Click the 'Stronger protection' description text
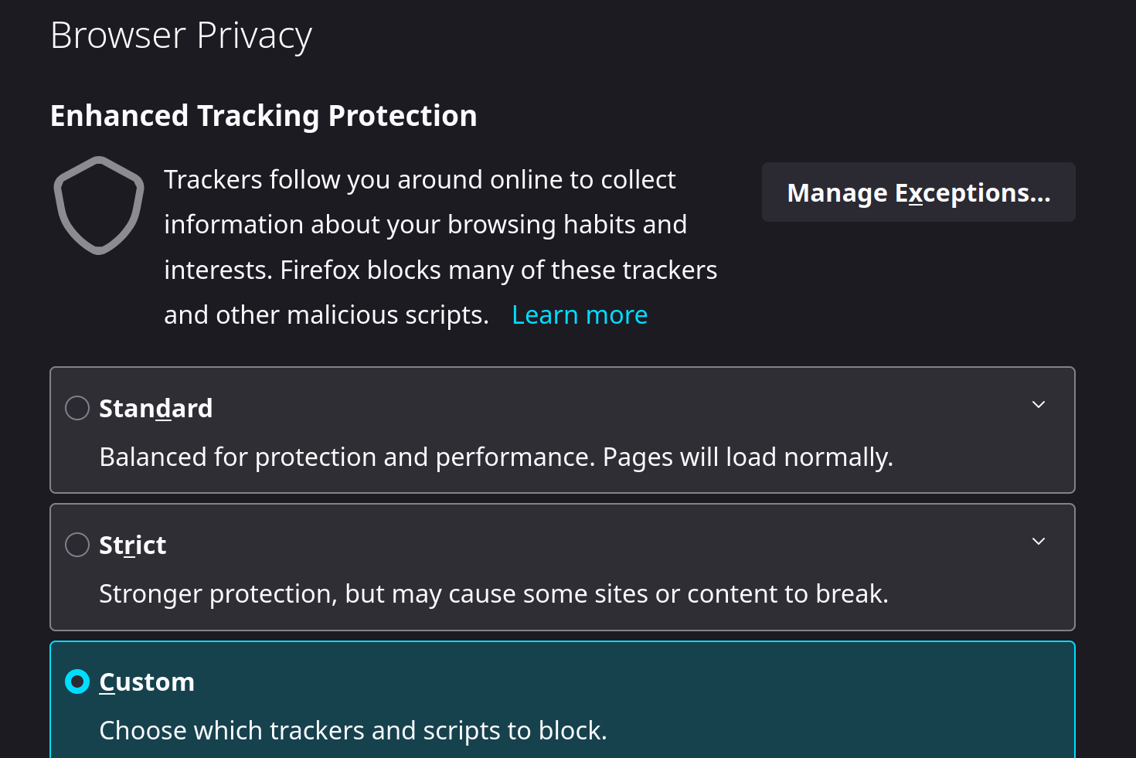Image resolution: width=1136 pixels, height=758 pixels. click(494, 593)
